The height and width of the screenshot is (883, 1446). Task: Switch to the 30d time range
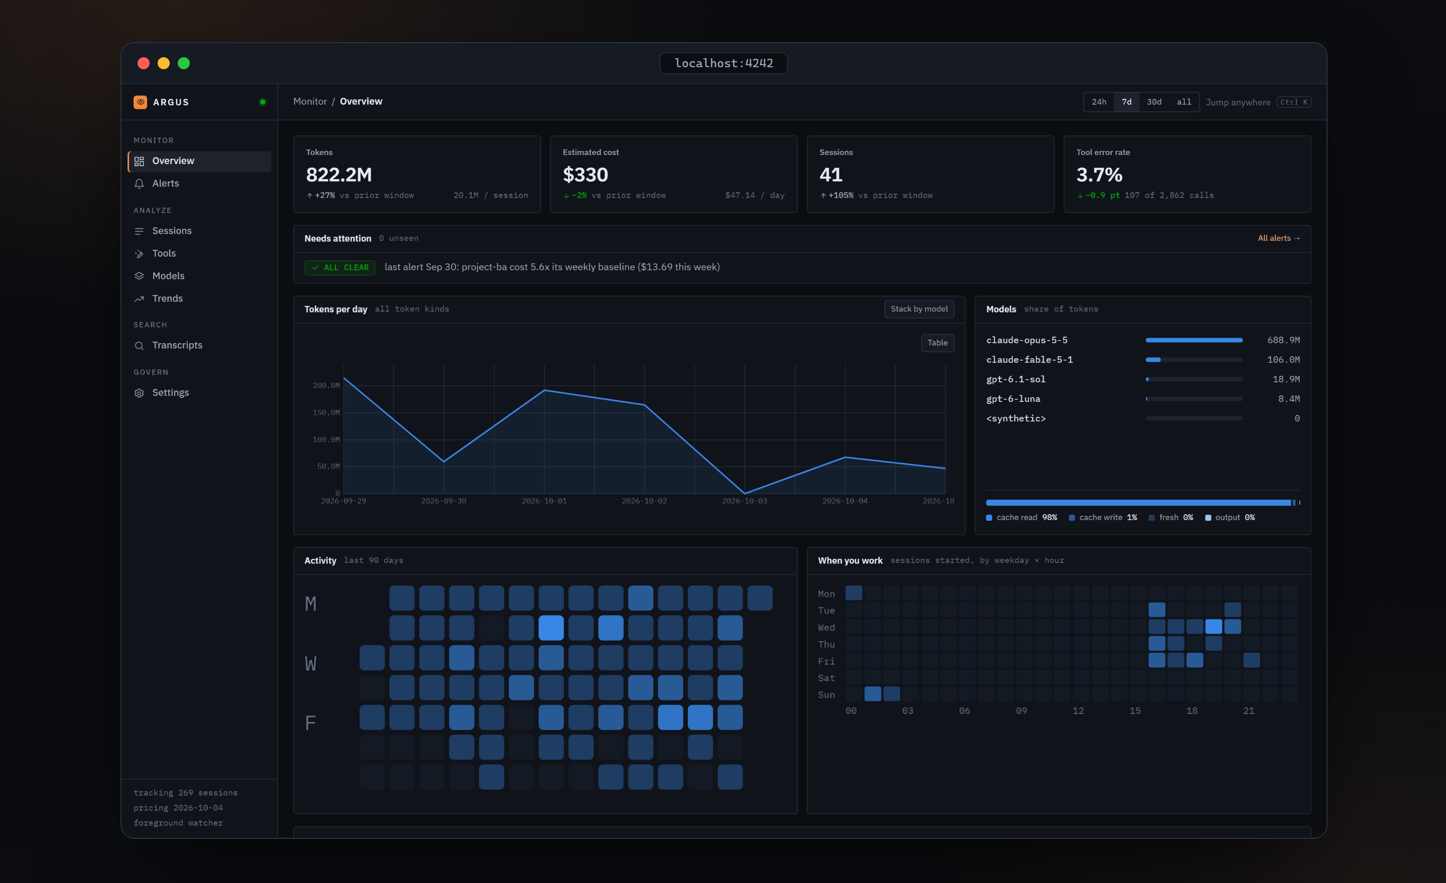(1154, 102)
